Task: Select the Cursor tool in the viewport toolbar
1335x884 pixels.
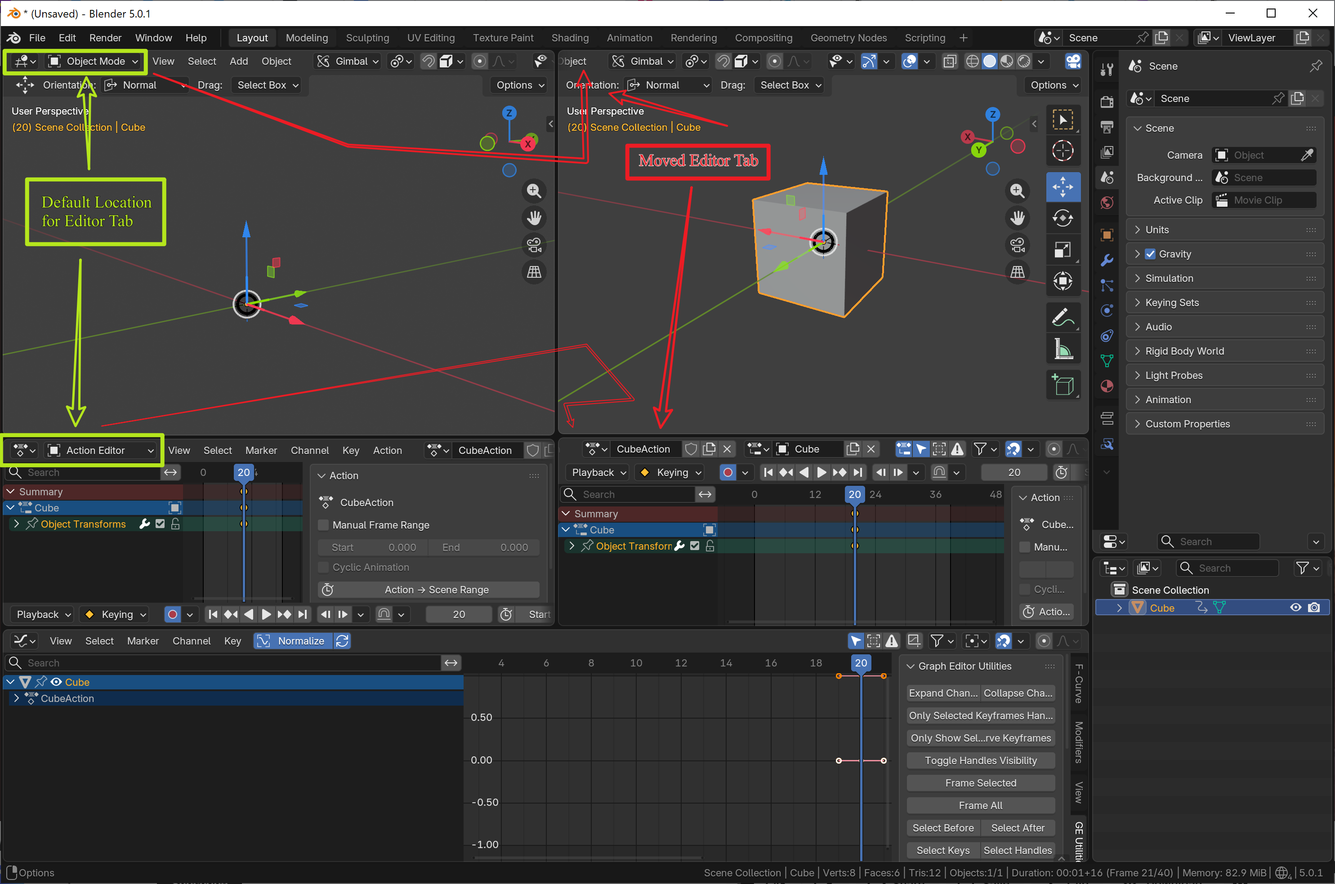Action: (x=1063, y=151)
